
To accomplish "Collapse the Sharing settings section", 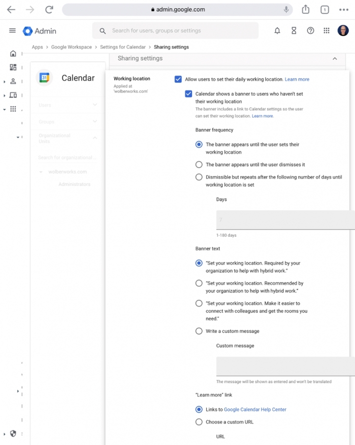I will (335, 58).
